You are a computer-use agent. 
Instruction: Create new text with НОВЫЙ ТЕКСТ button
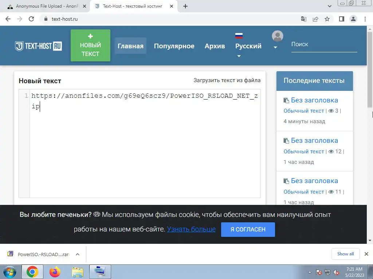(90, 45)
